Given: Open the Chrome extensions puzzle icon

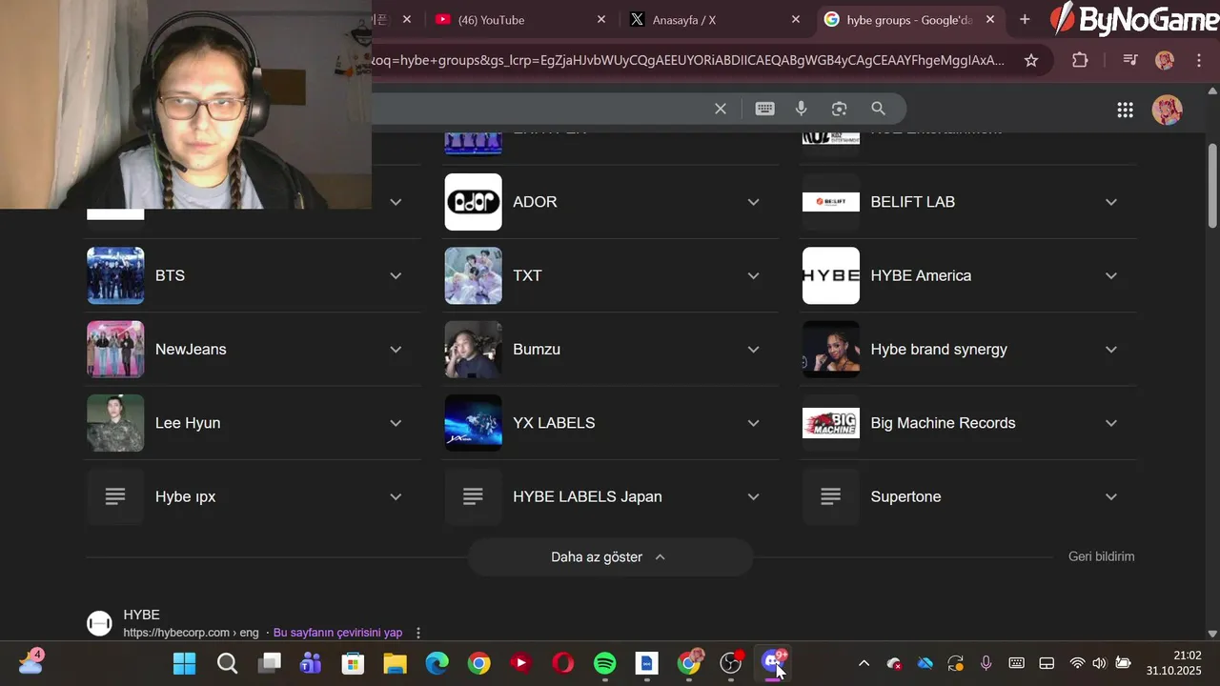Looking at the screenshot, I should coord(1080,60).
